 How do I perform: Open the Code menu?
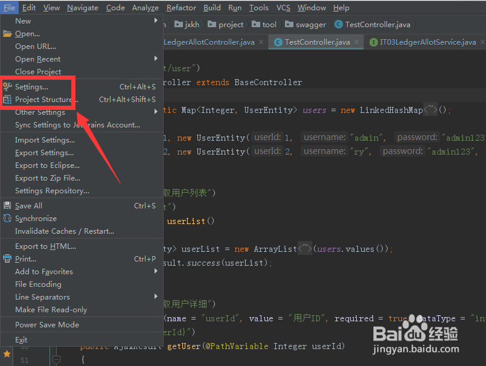[x=115, y=8]
